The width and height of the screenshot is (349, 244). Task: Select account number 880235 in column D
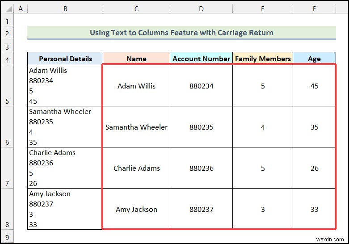[201, 127]
